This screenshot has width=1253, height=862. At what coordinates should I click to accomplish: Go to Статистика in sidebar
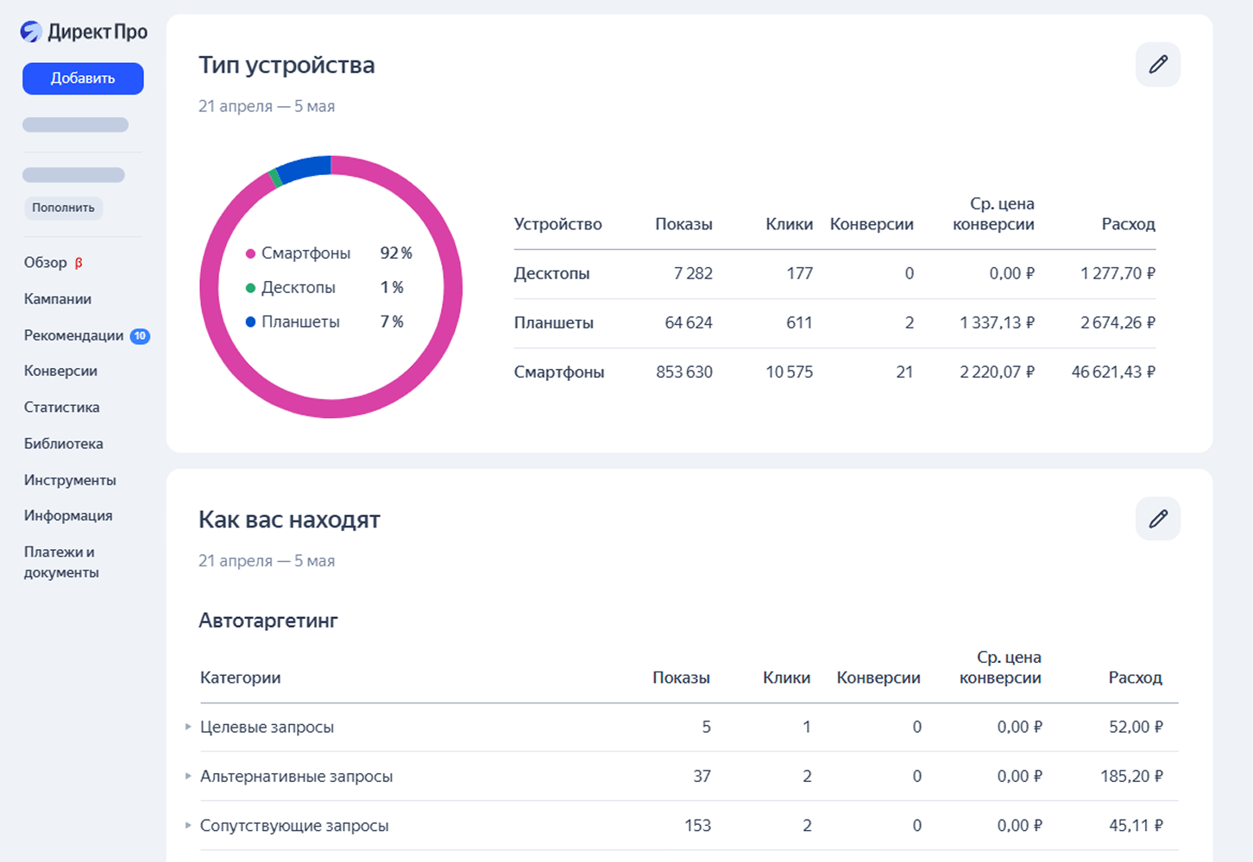pyautogui.click(x=61, y=407)
